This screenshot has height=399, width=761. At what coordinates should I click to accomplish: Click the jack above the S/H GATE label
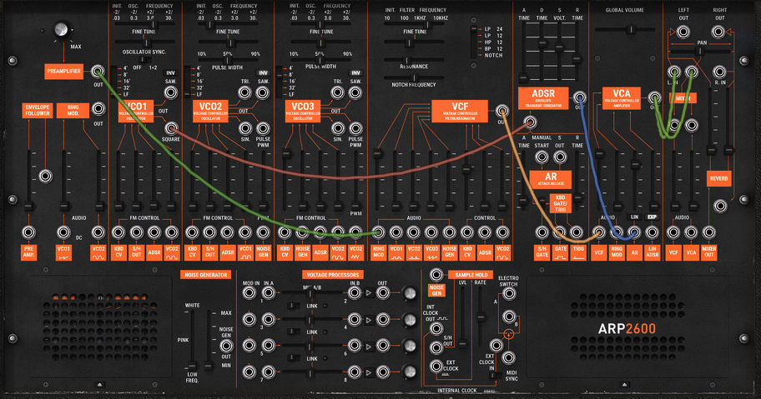point(542,232)
